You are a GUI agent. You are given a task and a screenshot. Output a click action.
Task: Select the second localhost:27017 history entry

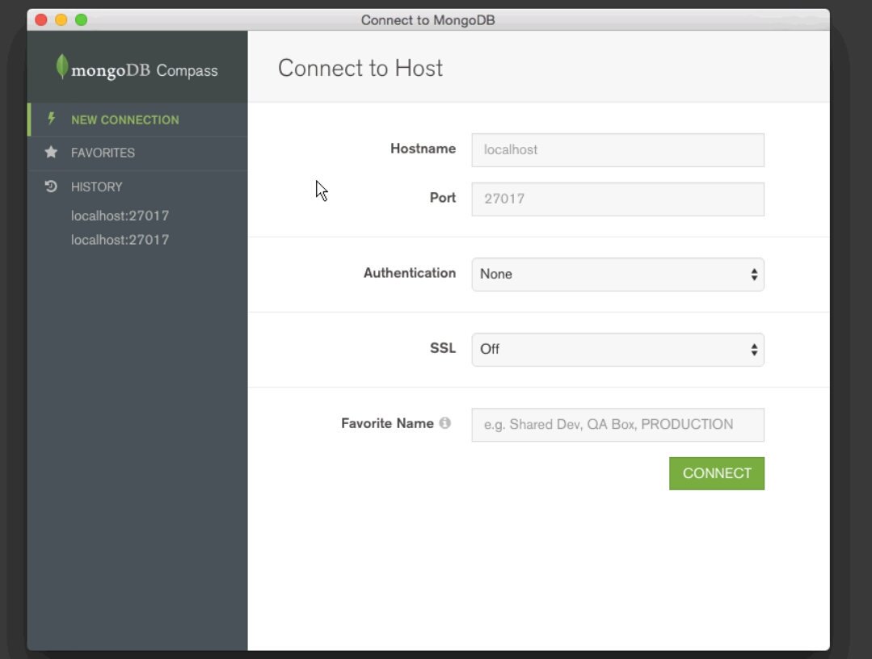pyautogui.click(x=120, y=240)
